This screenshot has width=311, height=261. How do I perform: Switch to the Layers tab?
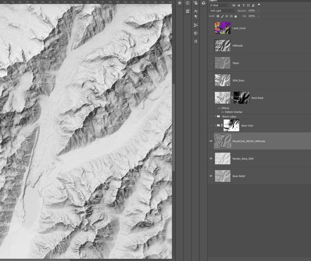click(x=213, y=1)
